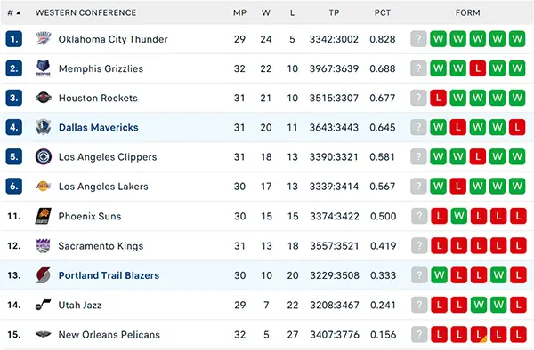Screen dimensions: 534x350
Task: Click Oklahoma City Thunder's upcoming match question mark
Action: (418, 39)
